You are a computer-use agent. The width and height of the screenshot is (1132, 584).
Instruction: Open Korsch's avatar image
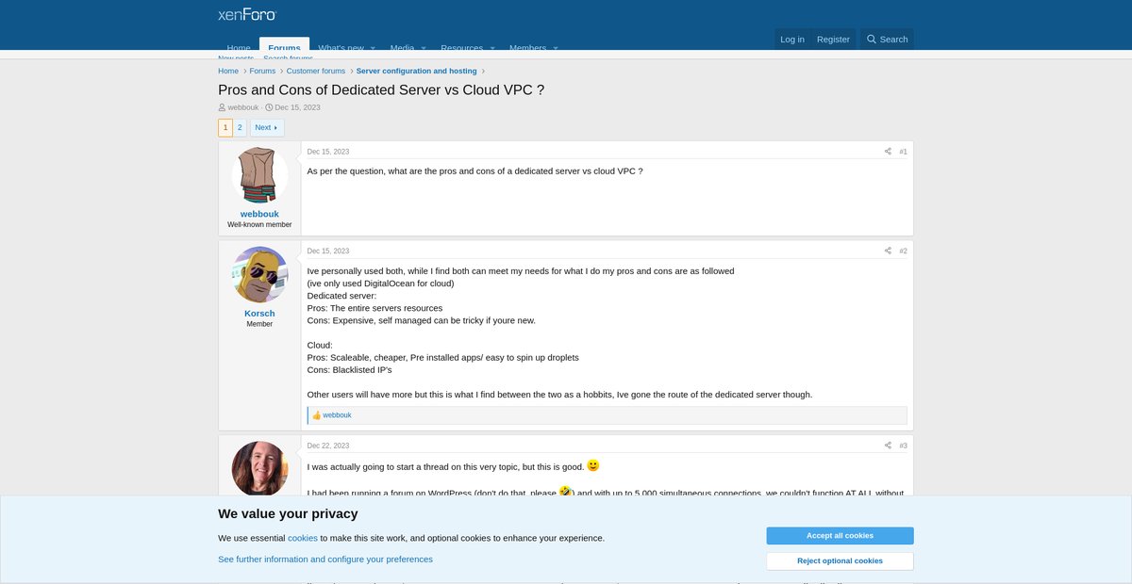(x=259, y=275)
